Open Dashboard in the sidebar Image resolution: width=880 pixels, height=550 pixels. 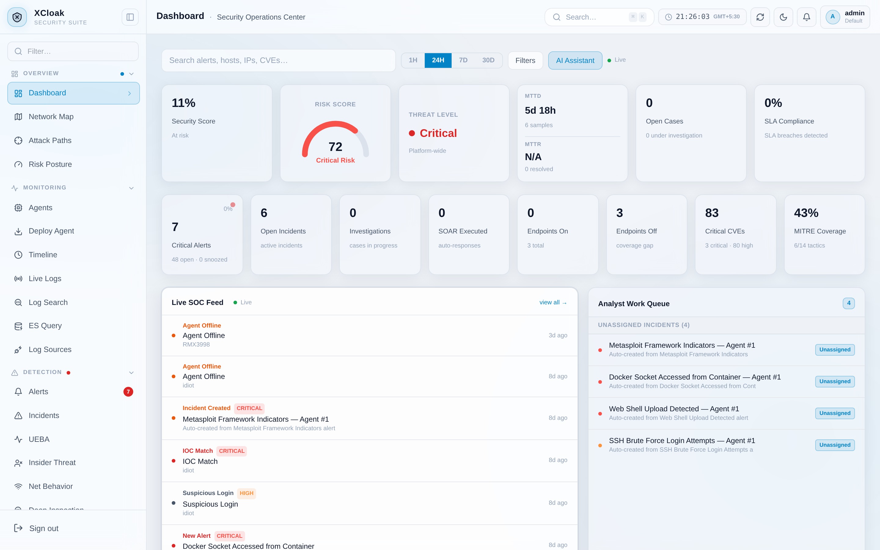[73, 93]
